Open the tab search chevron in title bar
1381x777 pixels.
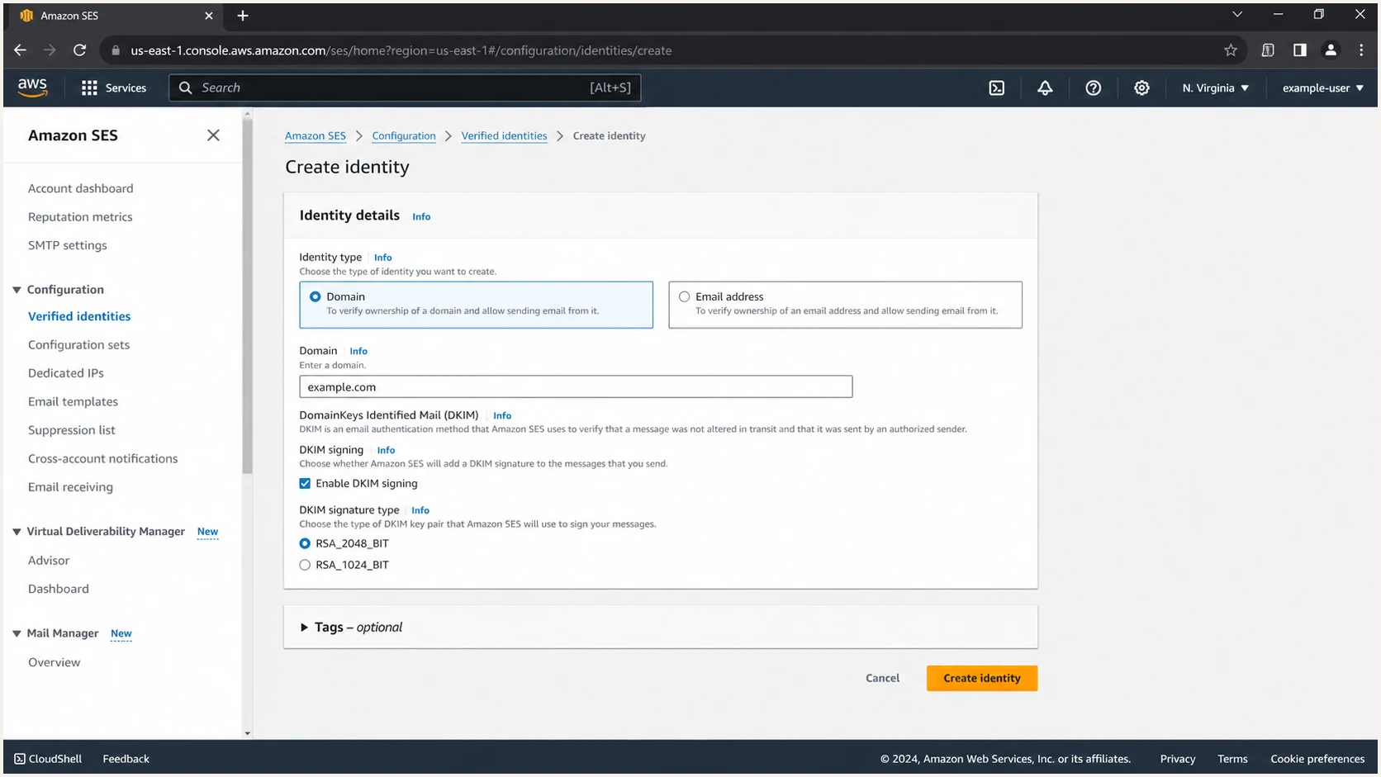[1237, 15]
